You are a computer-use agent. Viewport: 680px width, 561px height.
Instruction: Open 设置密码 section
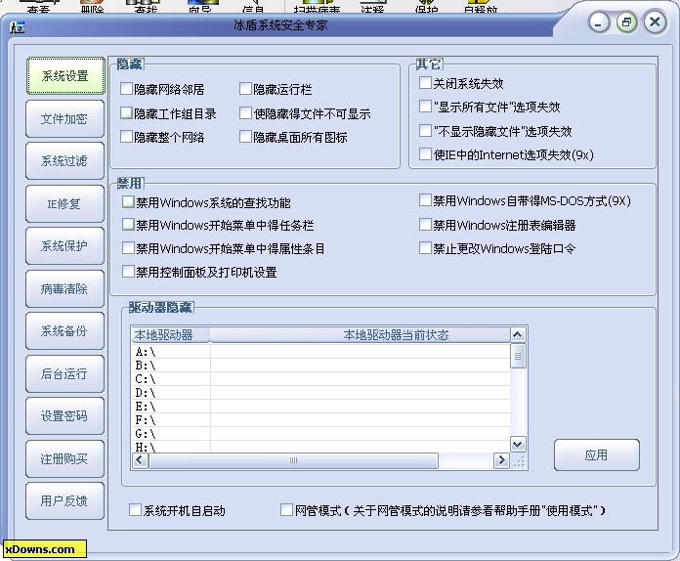[x=64, y=416]
